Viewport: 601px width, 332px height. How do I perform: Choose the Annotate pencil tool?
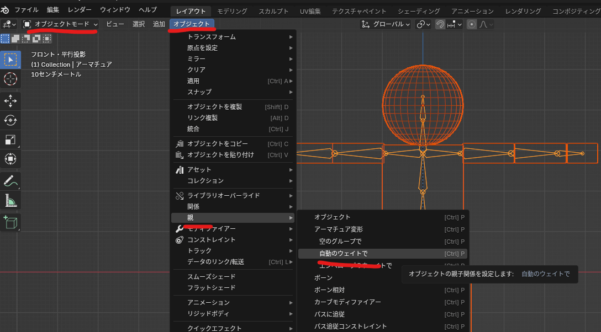point(10,180)
